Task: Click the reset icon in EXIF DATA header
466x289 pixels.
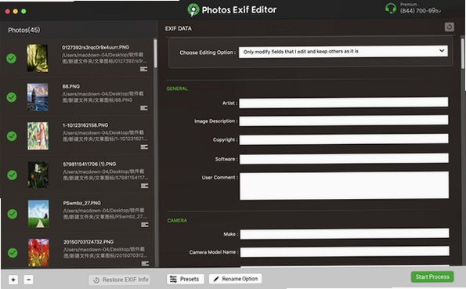Action: click(x=450, y=27)
